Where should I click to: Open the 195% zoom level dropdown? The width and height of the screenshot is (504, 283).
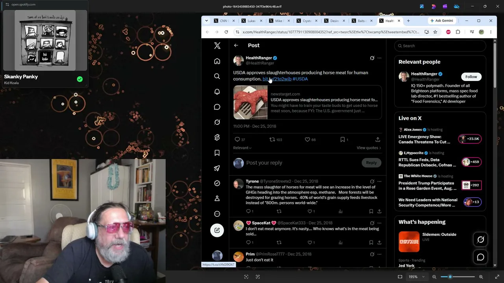[x=417, y=277]
